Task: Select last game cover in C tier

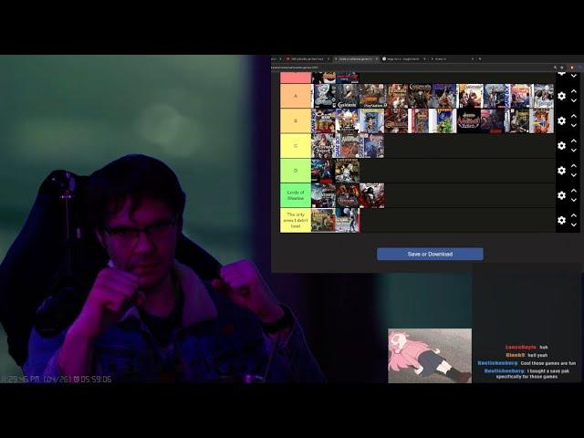Action: point(371,146)
